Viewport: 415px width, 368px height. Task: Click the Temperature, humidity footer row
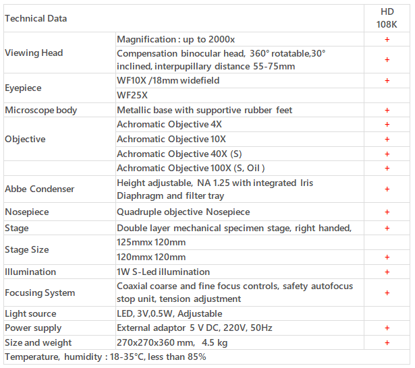pos(105,357)
